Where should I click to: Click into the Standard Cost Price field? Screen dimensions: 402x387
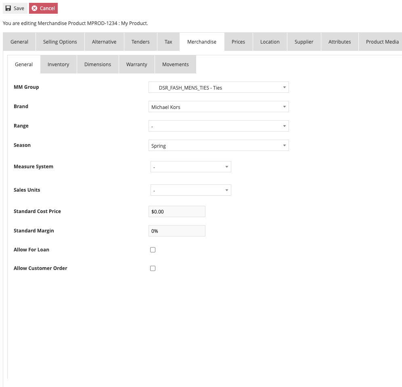177,212
